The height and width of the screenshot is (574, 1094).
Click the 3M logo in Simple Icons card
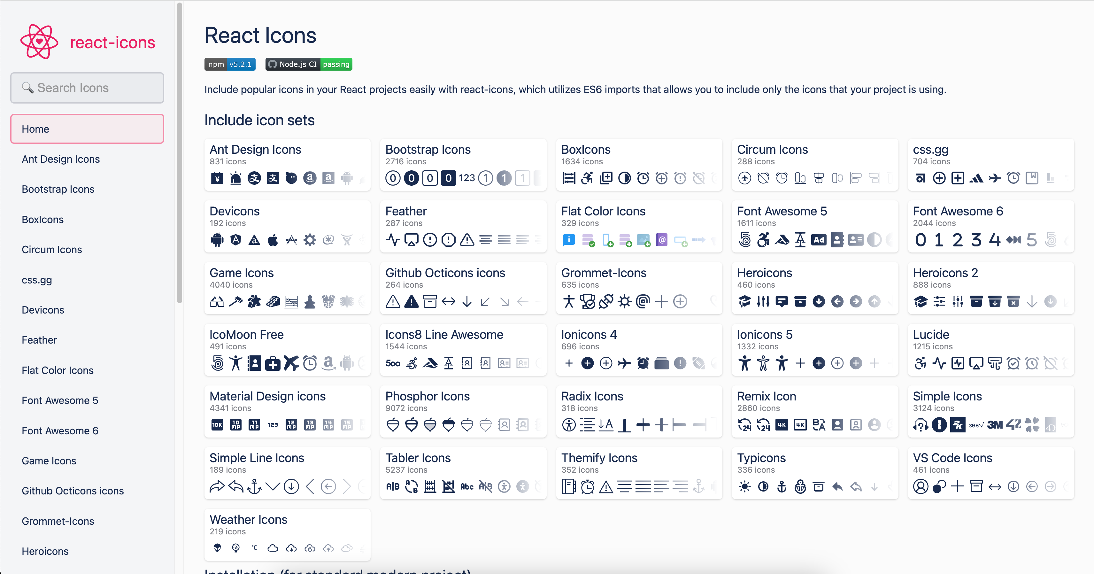coord(995,425)
